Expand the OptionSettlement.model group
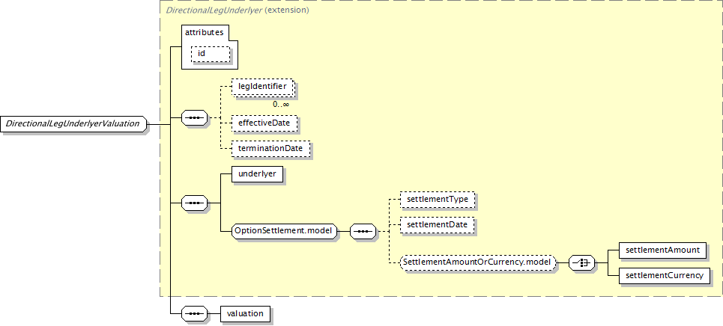 coord(284,231)
